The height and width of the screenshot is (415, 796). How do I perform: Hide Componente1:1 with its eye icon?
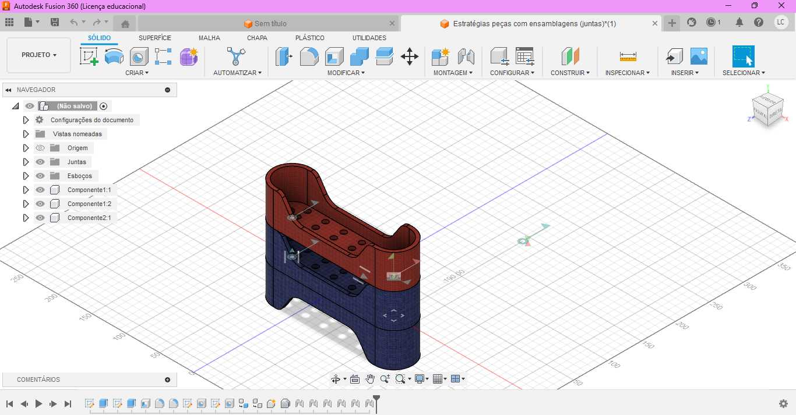click(40, 190)
